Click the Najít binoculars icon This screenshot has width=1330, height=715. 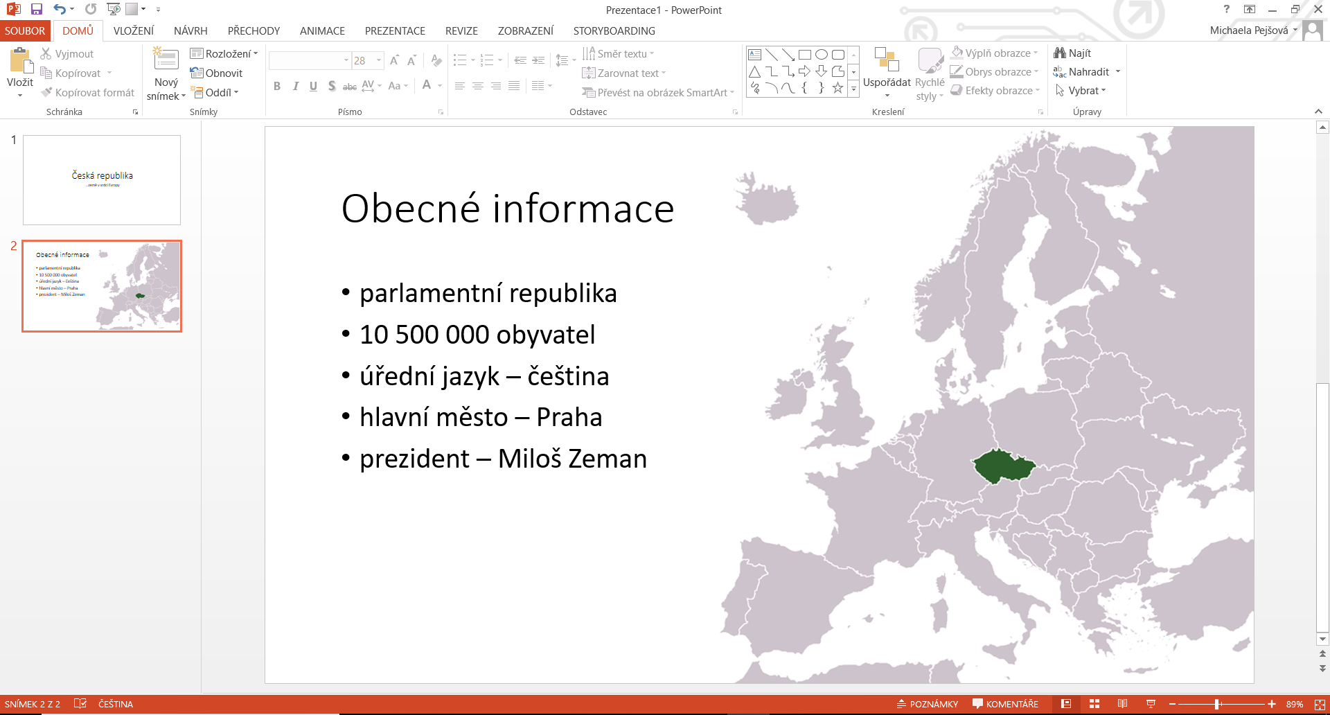[x=1060, y=53]
